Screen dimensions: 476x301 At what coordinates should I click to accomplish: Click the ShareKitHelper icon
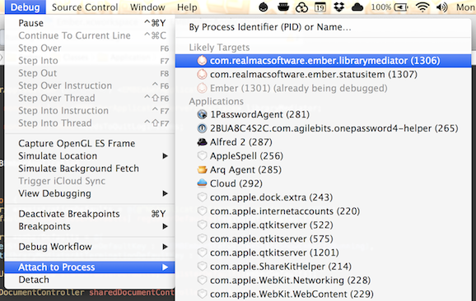pyautogui.click(x=202, y=266)
